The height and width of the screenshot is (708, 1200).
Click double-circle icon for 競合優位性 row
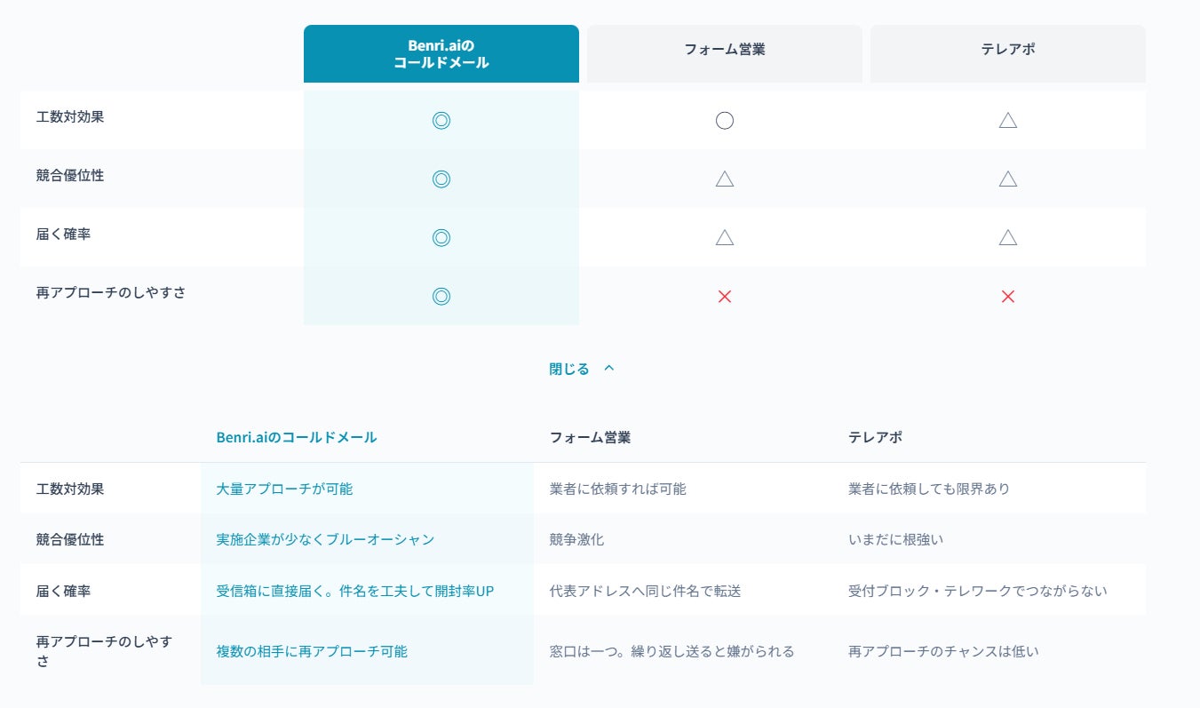[x=441, y=179]
